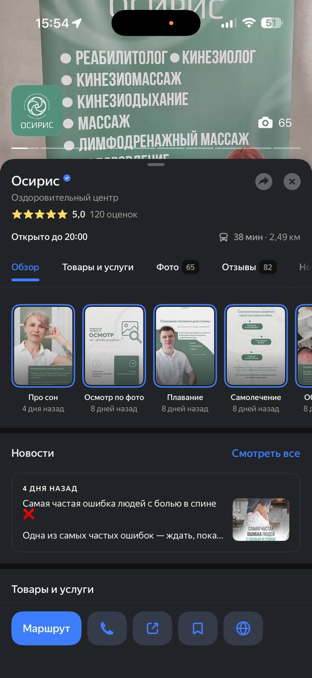Tap the red cross emoji in the news title
Screen dimensions: 312x678
pyautogui.click(x=29, y=514)
